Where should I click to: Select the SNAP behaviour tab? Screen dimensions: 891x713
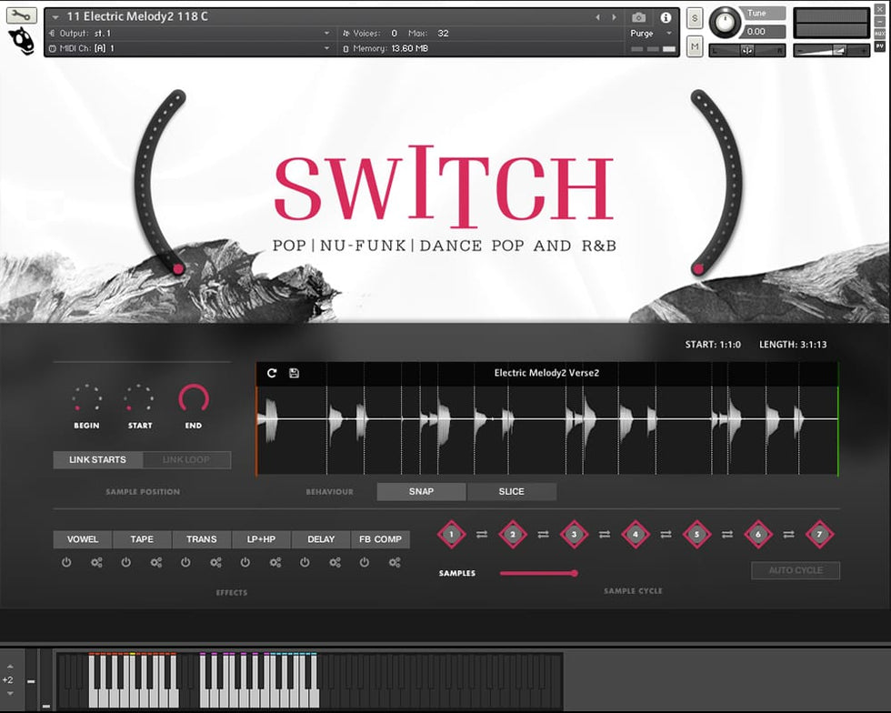coord(421,492)
